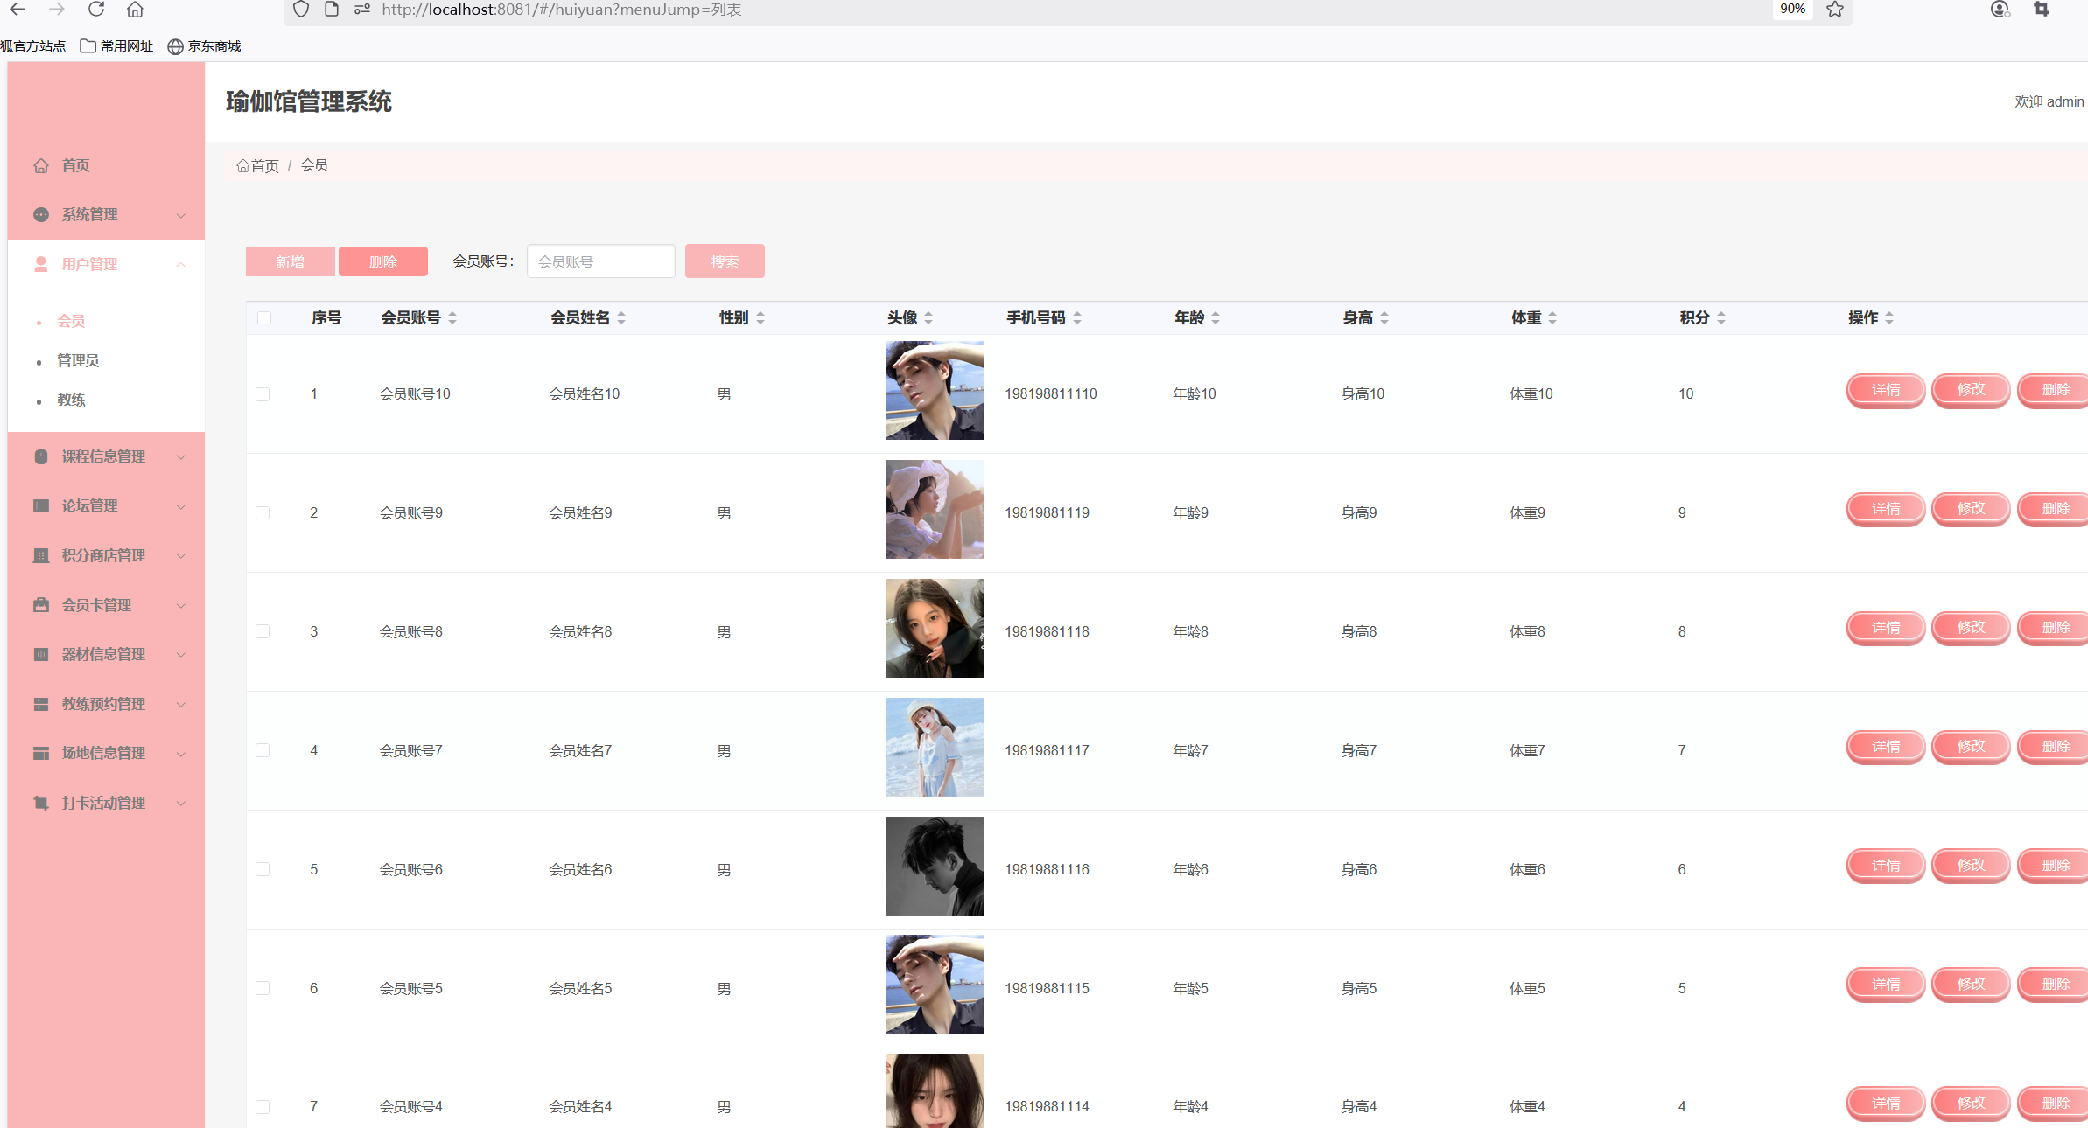Click the browser home icon
The height and width of the screenshot is (1128, 2088).
(x=135, y=10)
